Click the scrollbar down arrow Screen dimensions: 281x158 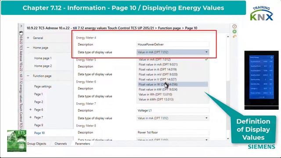pos(228,139)
